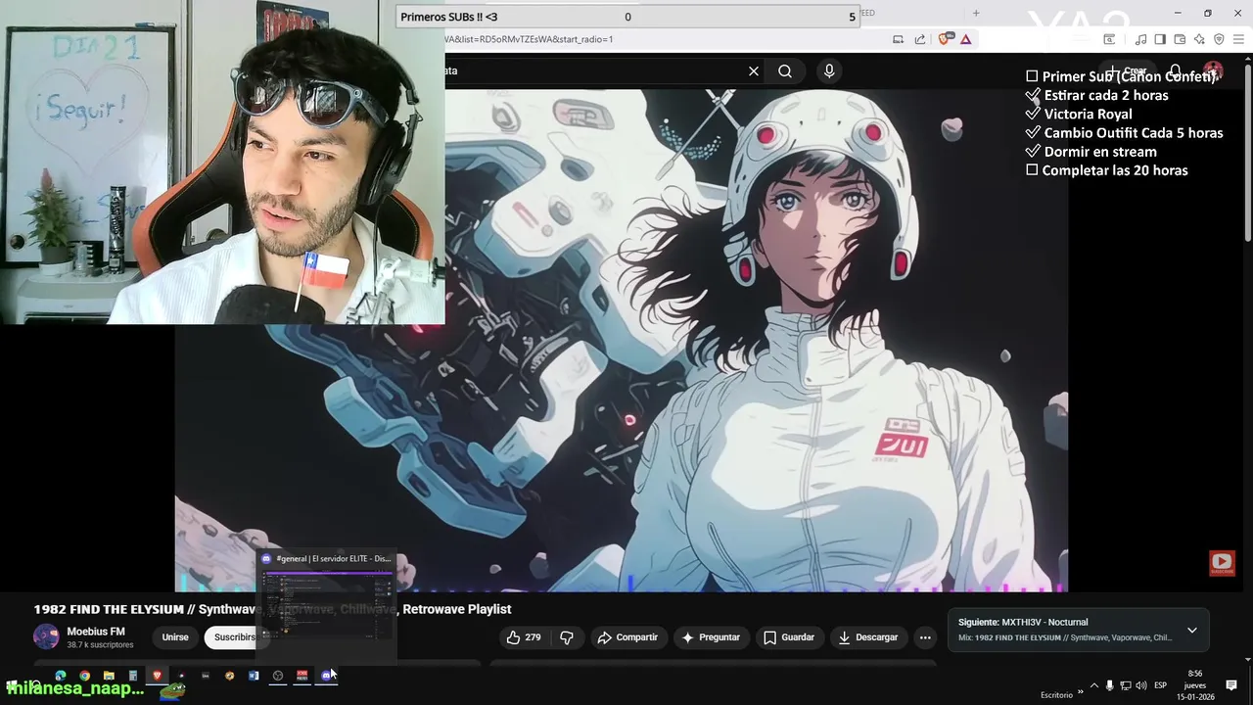Open Microsoft Edge from the taskbar
The image size is (1253, 705).
click(x=61, y=676)
